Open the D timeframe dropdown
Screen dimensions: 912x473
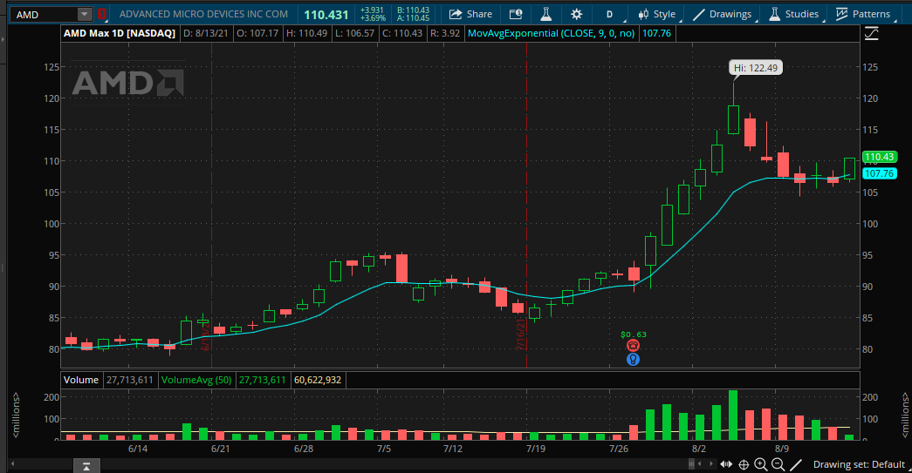pyautogui.click(x=609, y=14)
